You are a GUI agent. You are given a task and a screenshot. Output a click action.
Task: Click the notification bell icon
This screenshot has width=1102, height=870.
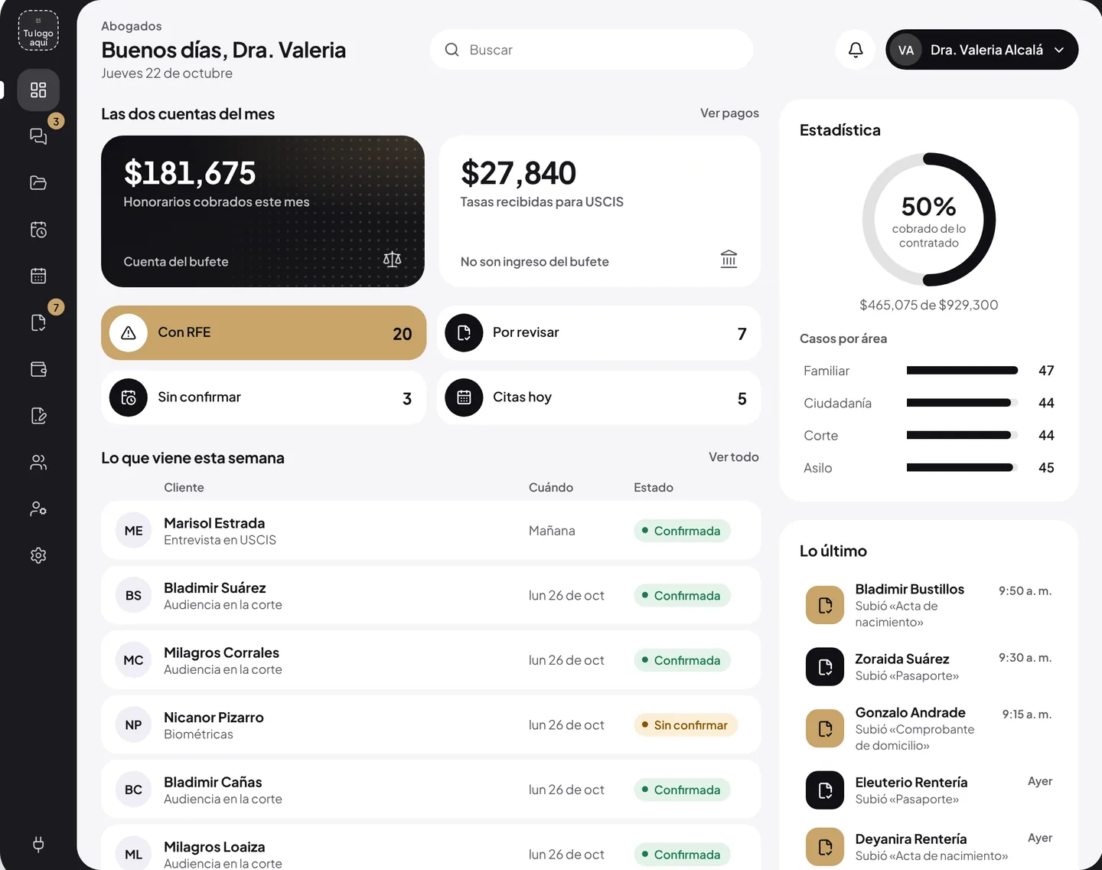click(856, 50)
